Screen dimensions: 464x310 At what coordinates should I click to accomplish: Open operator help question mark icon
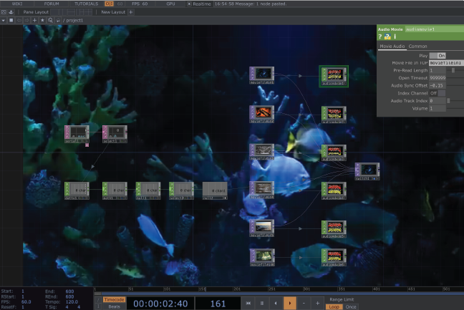click(x=380, y=37)
